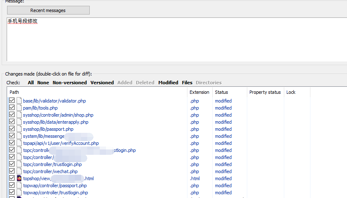Open the Recent messages list
The width and height of the screenshot is (347, 198).
click(x=48, y=10)
